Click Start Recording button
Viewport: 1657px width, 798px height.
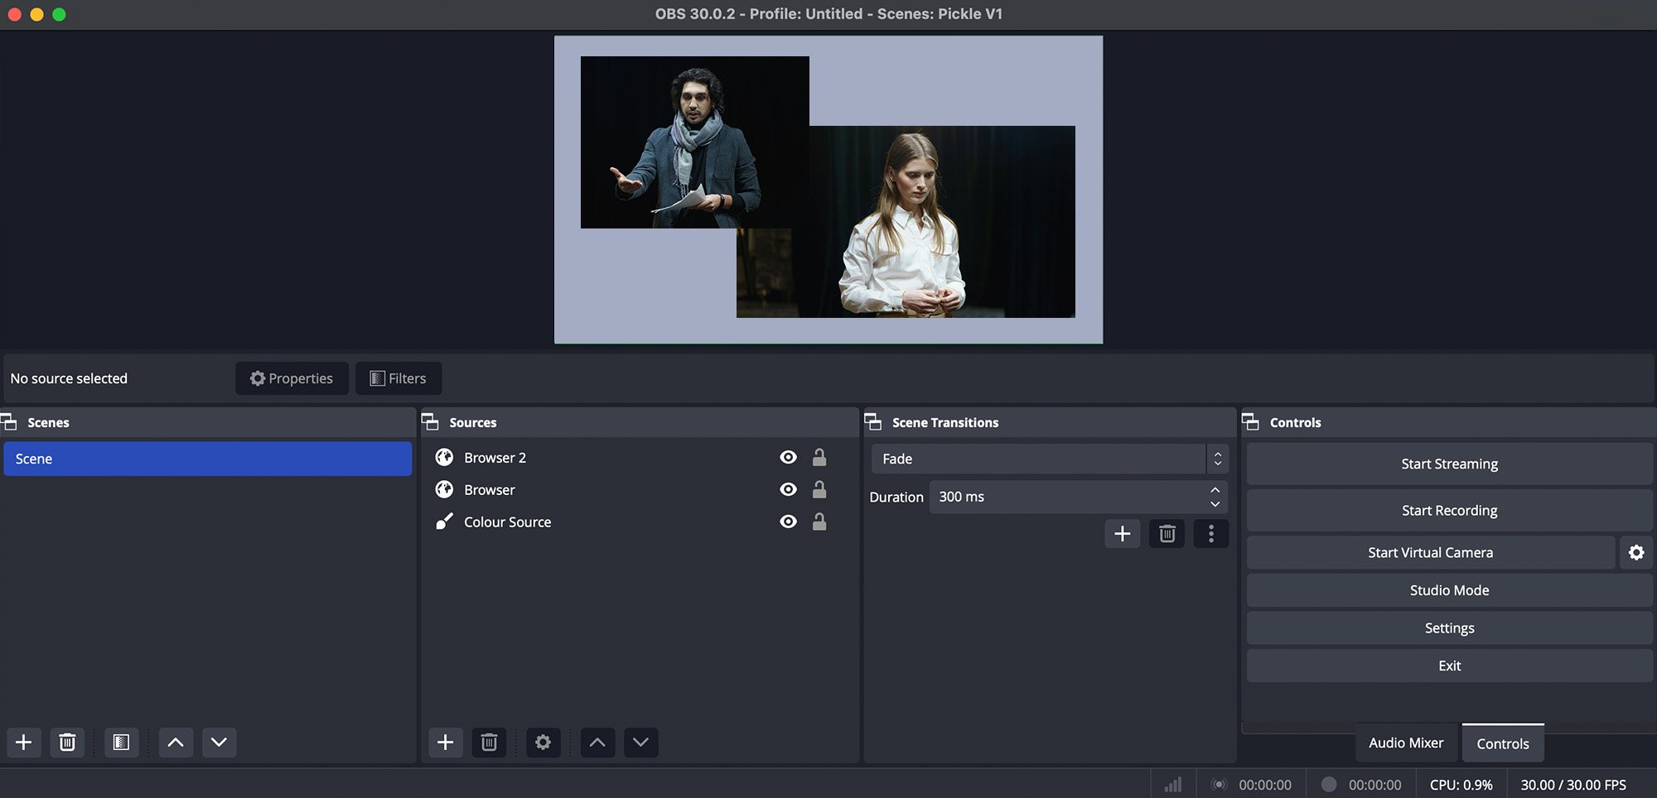click(1449, 511)
